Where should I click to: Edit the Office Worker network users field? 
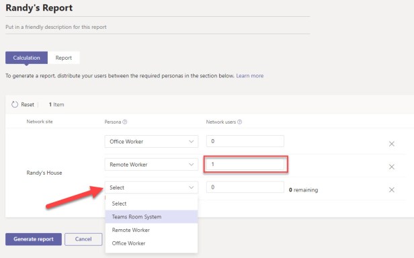[245, 141]
